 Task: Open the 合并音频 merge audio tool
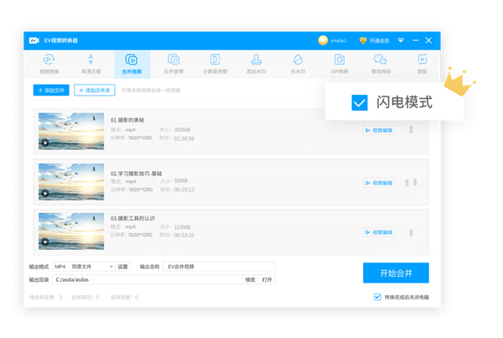point(174,65)
